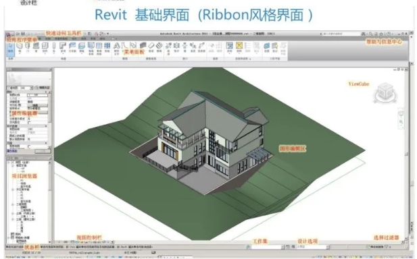Select the Area tool
This screenshot has width=417, height=259.
click(239, 48)
